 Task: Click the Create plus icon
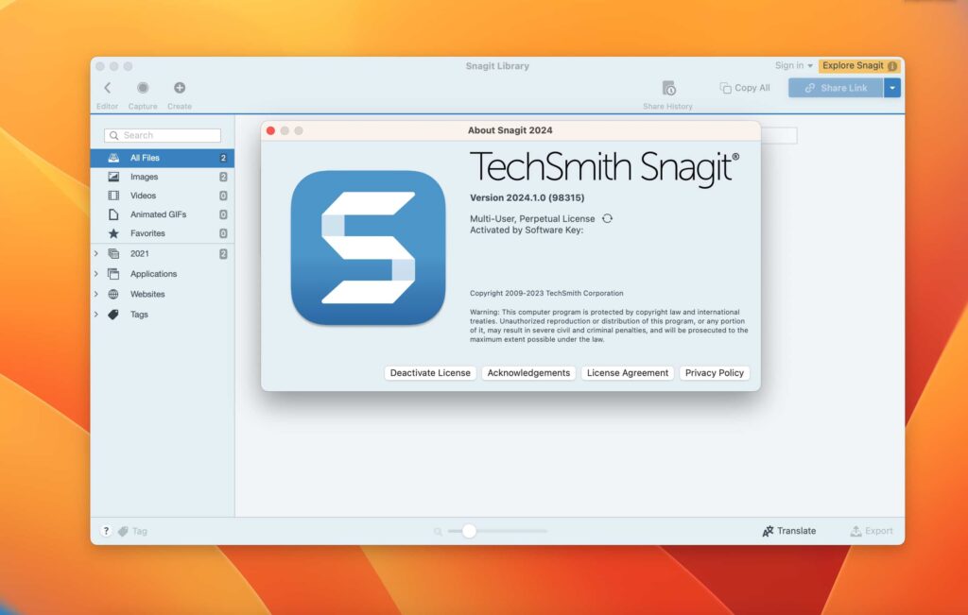[180, 90]
